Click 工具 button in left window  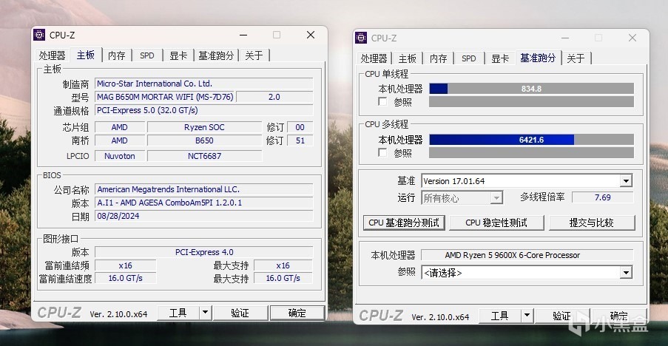coord(178,313)
